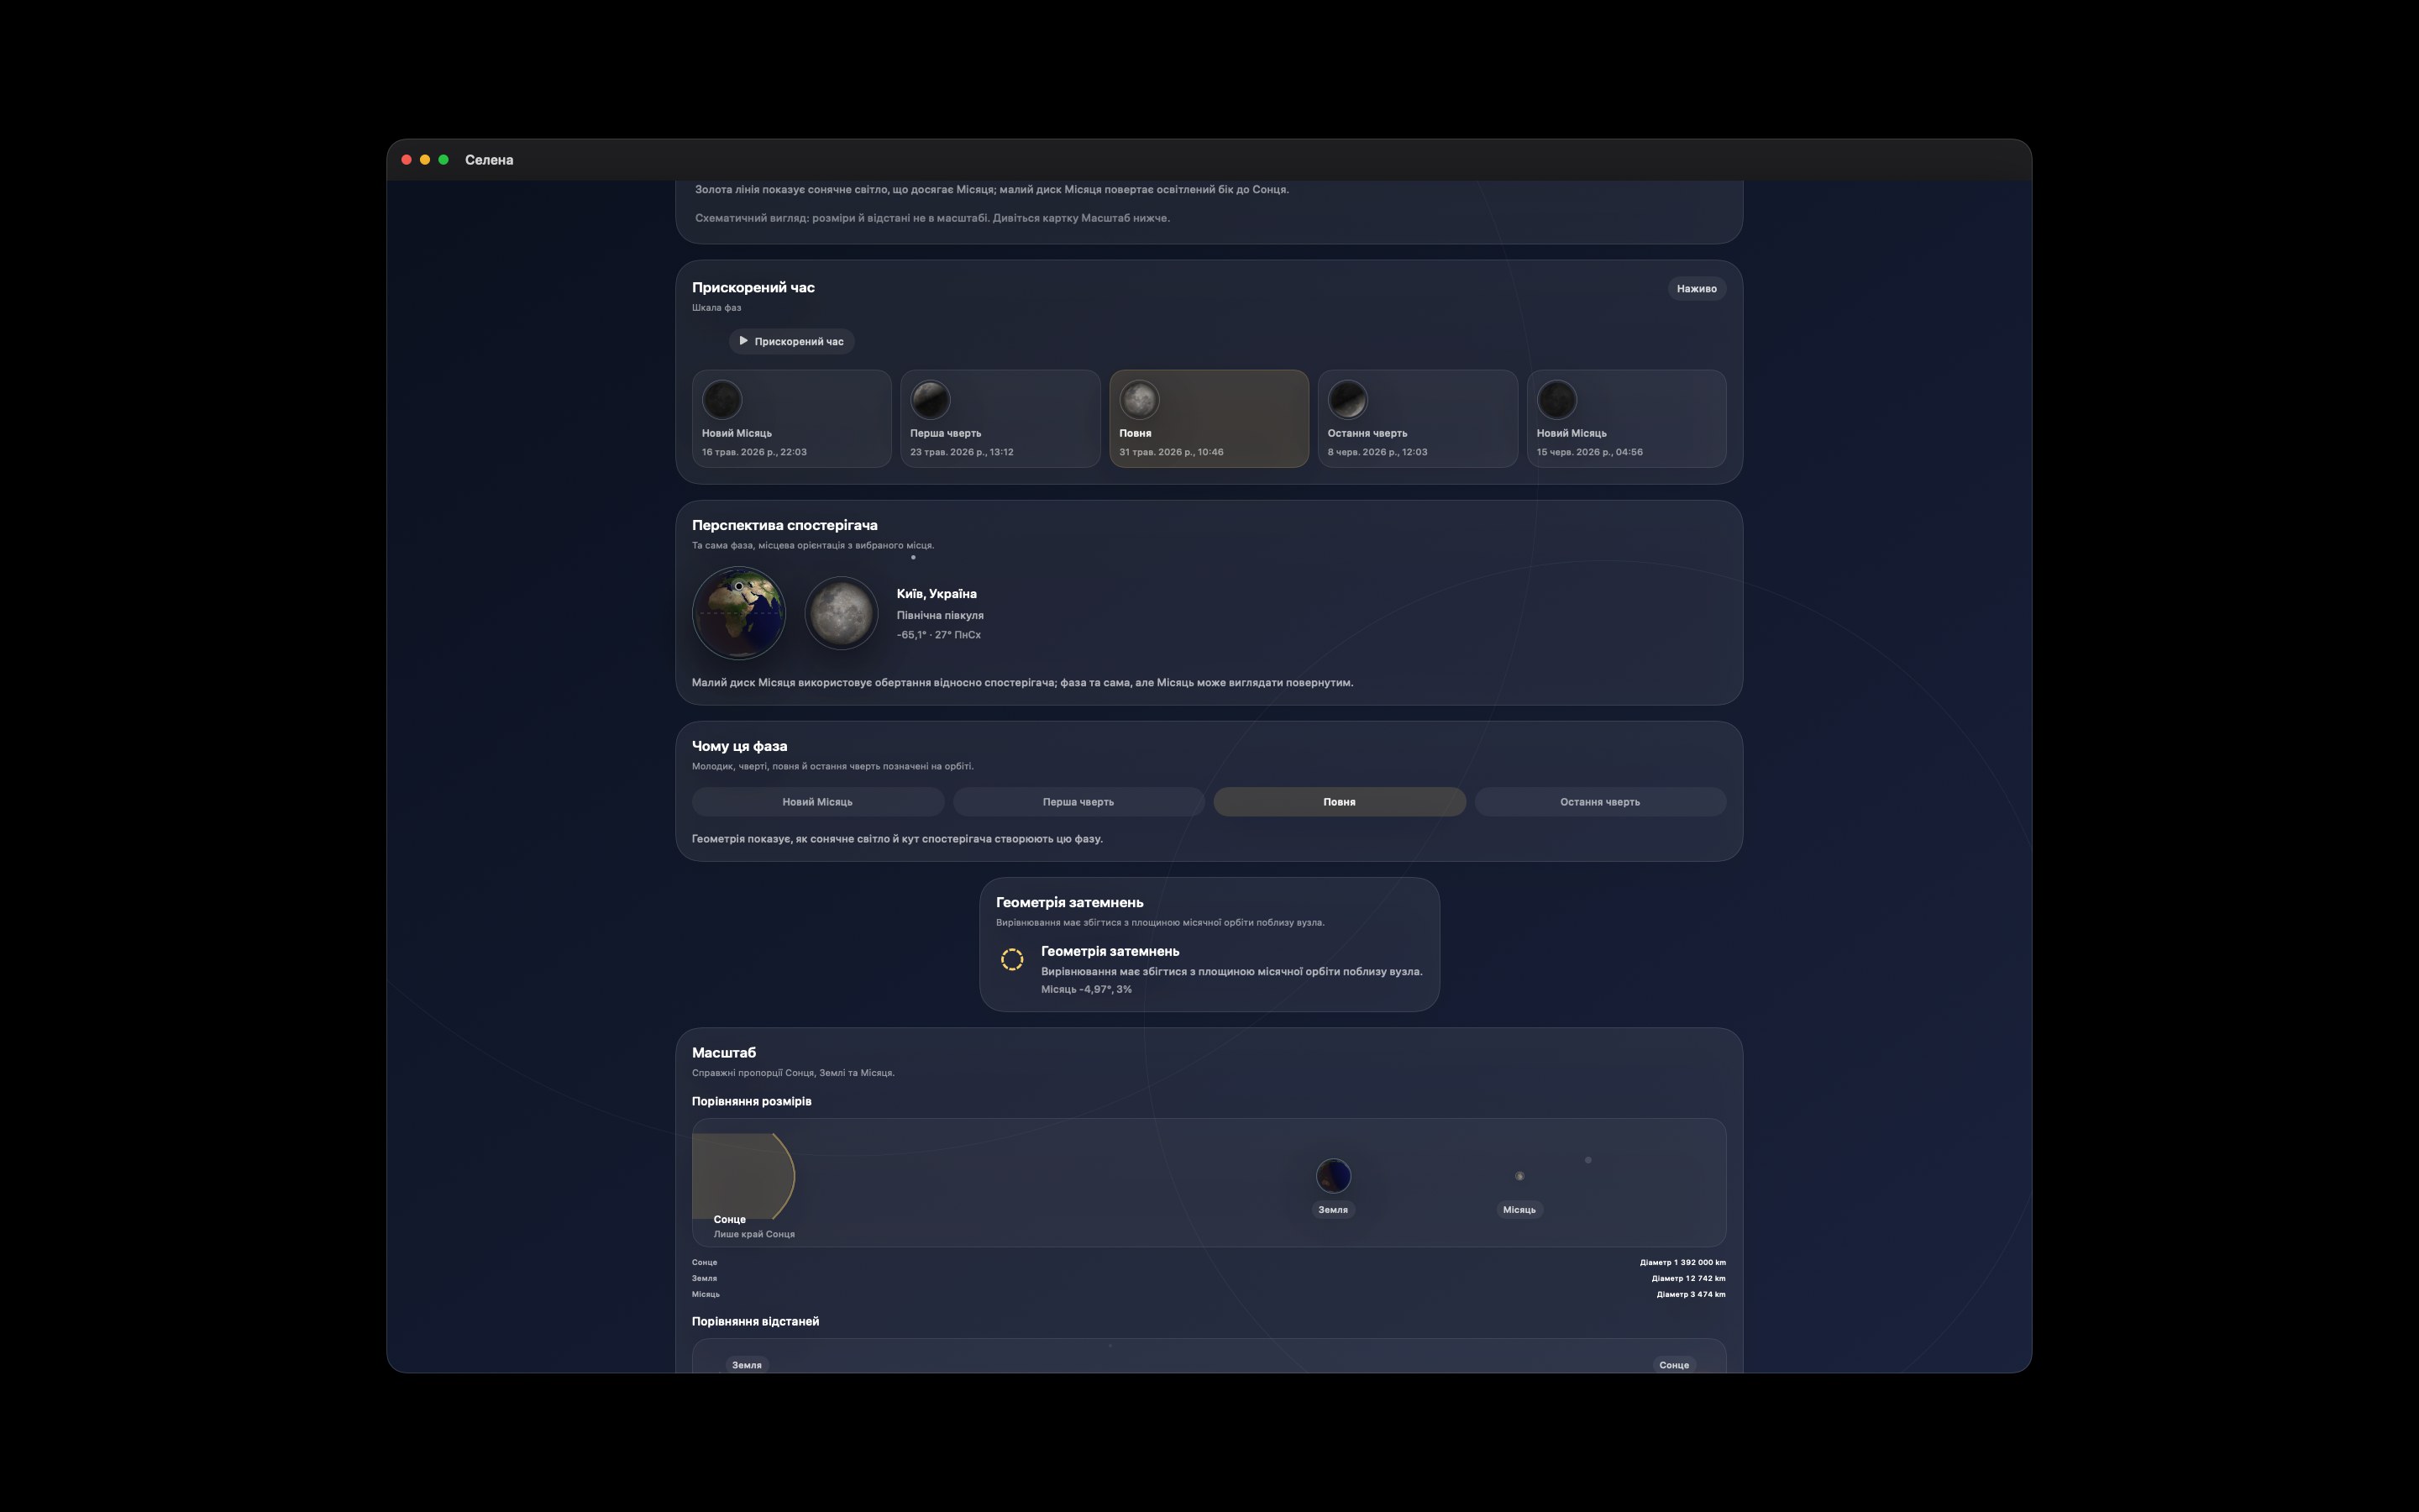Switch to Остання чверть phase tab
The height and width of the screenshot is (1512, 2419).
tap(1600, 802)
